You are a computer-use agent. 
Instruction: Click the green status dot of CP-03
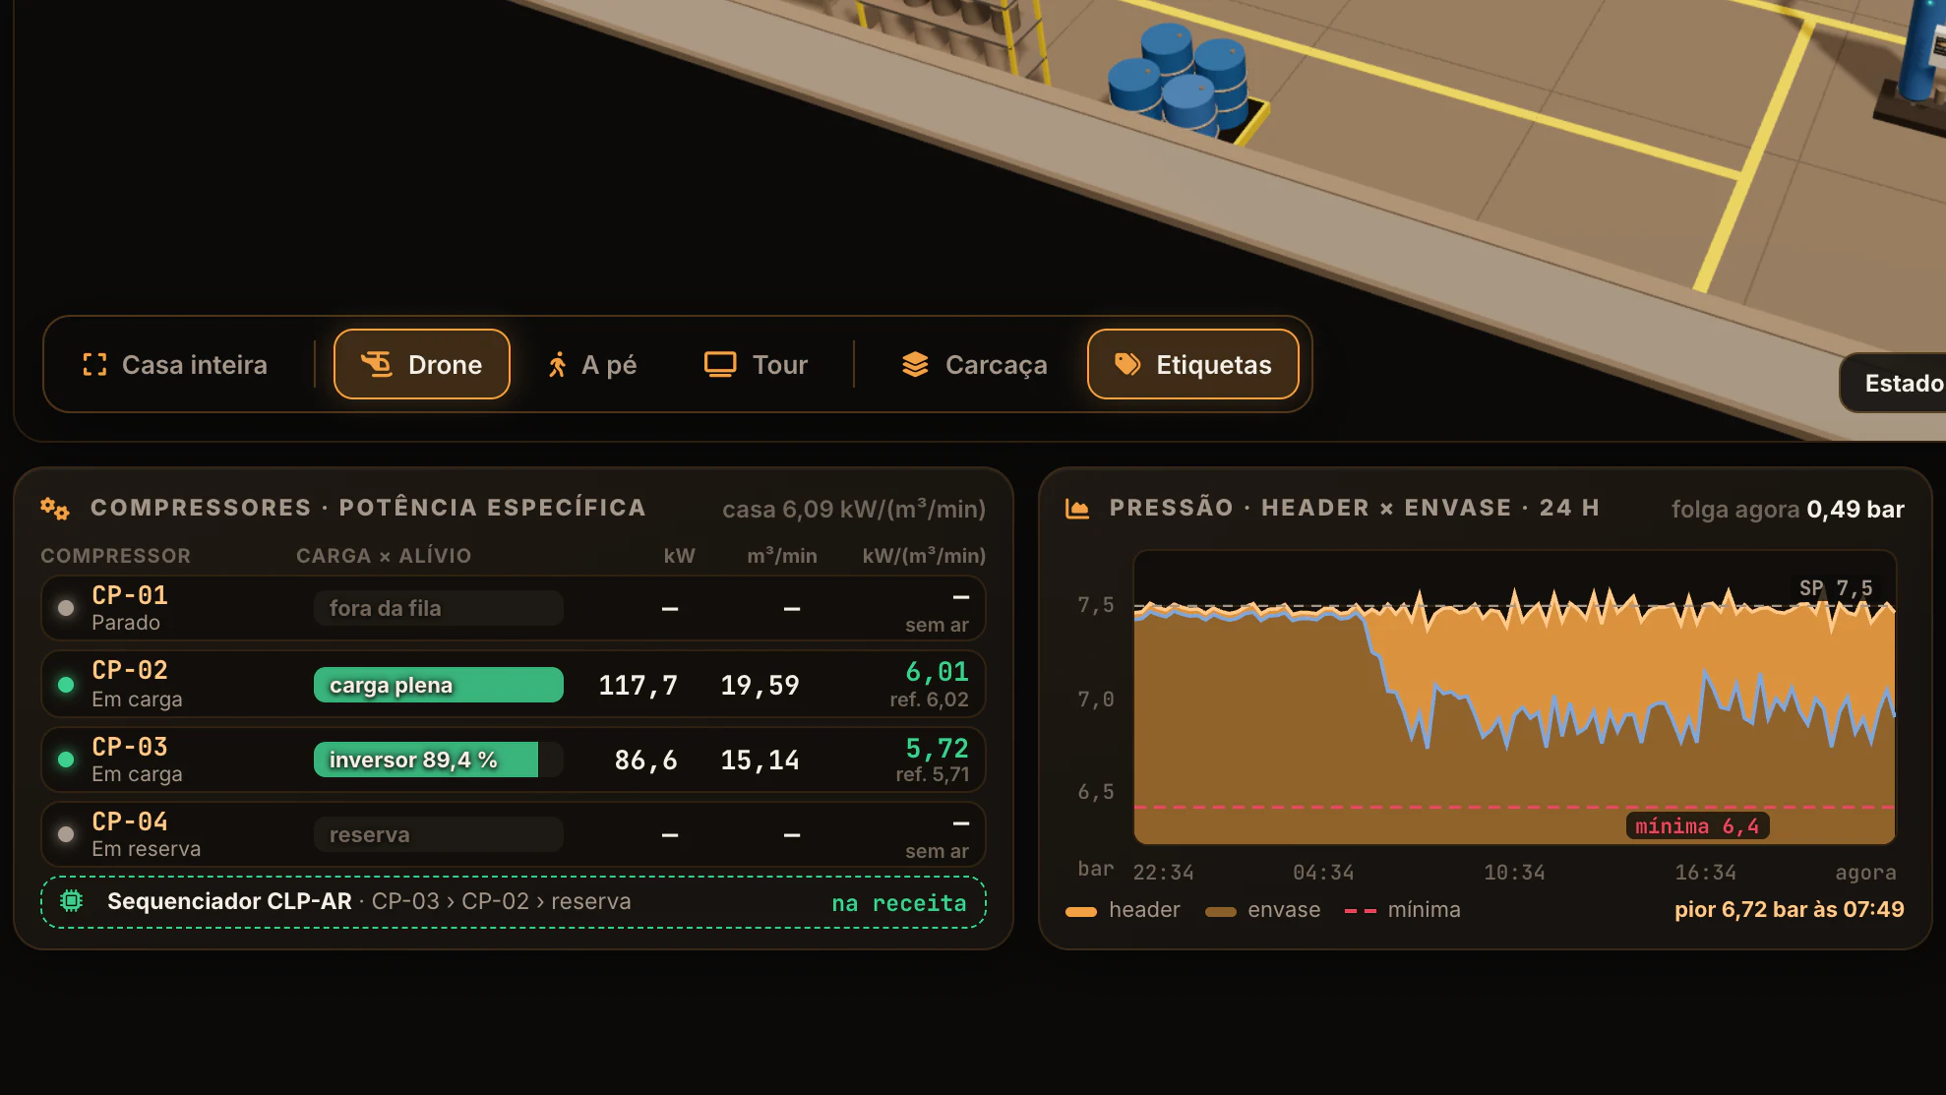(x=66, y=760)
